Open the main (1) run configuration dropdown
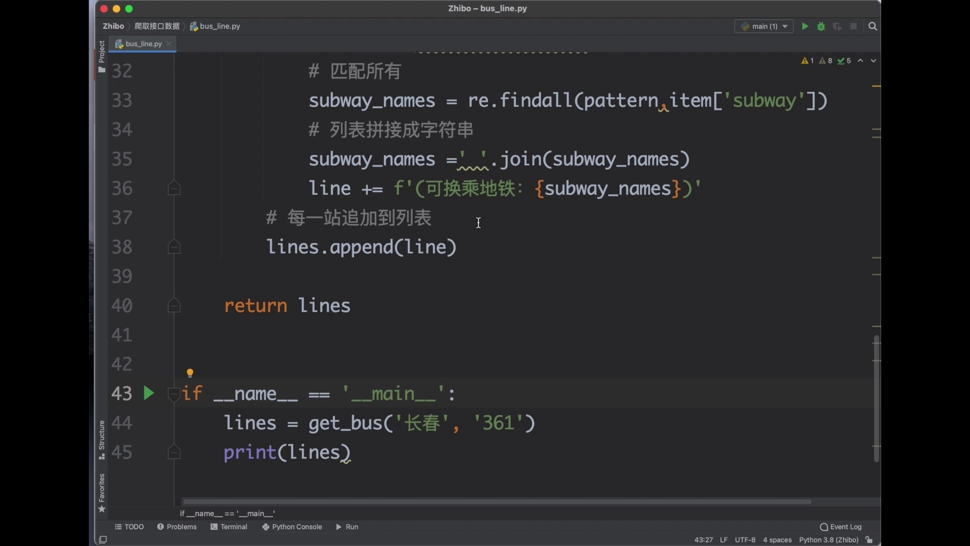 click(764, 26)
